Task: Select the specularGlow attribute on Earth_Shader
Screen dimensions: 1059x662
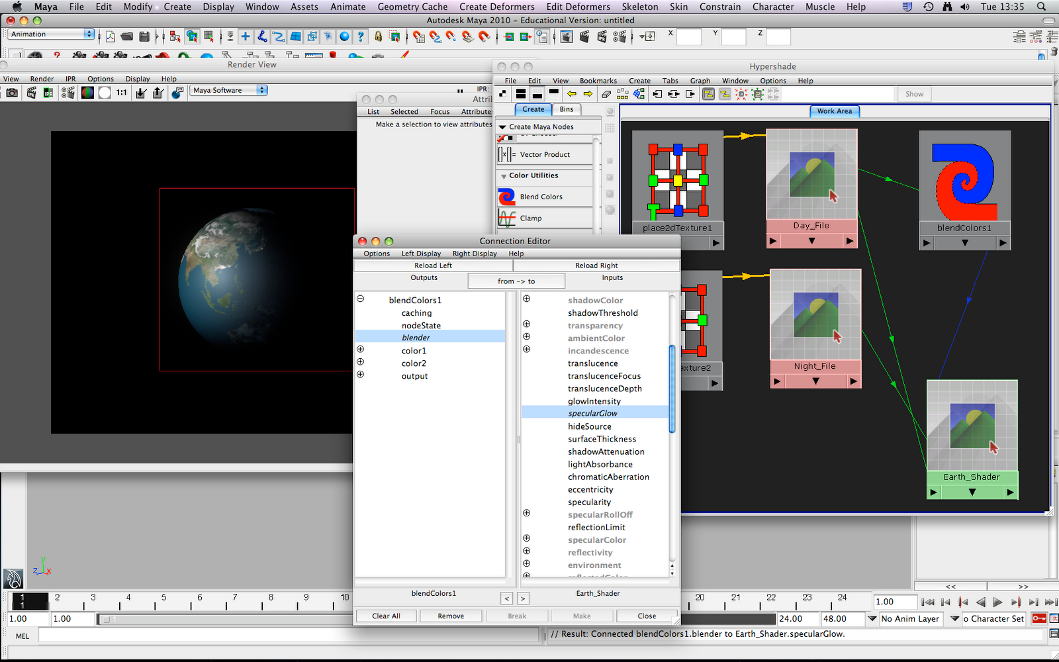Action: [x=592, y=412]
